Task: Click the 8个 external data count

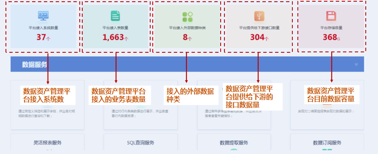Action: pyautogui.click(x=187, y=38)
